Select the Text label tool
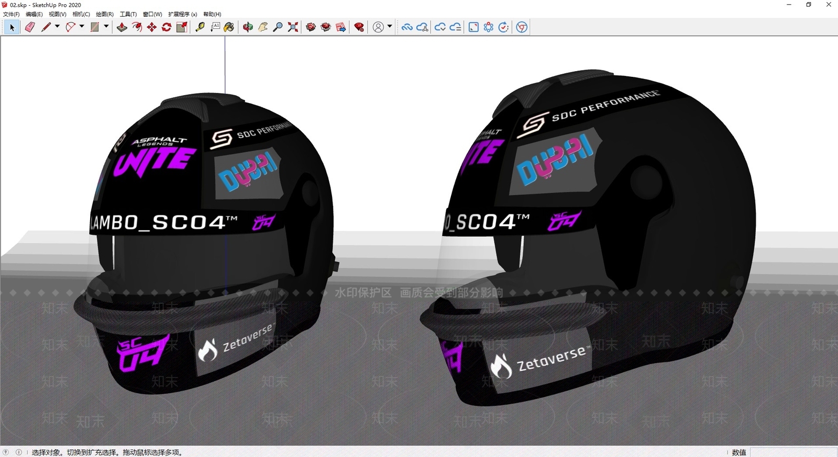This screenshot has height=457, width=838. point(215,27)
